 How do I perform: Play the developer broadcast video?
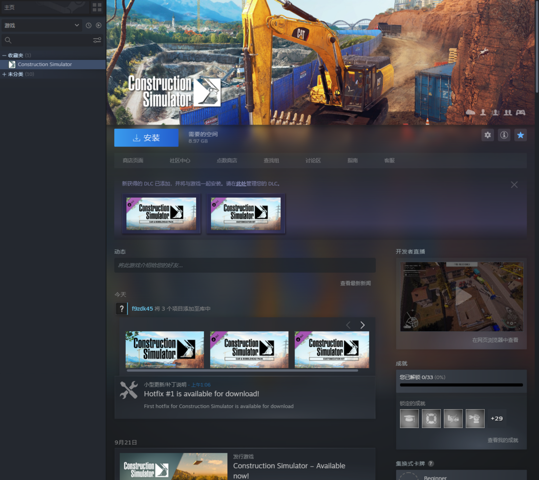[461, 296]
